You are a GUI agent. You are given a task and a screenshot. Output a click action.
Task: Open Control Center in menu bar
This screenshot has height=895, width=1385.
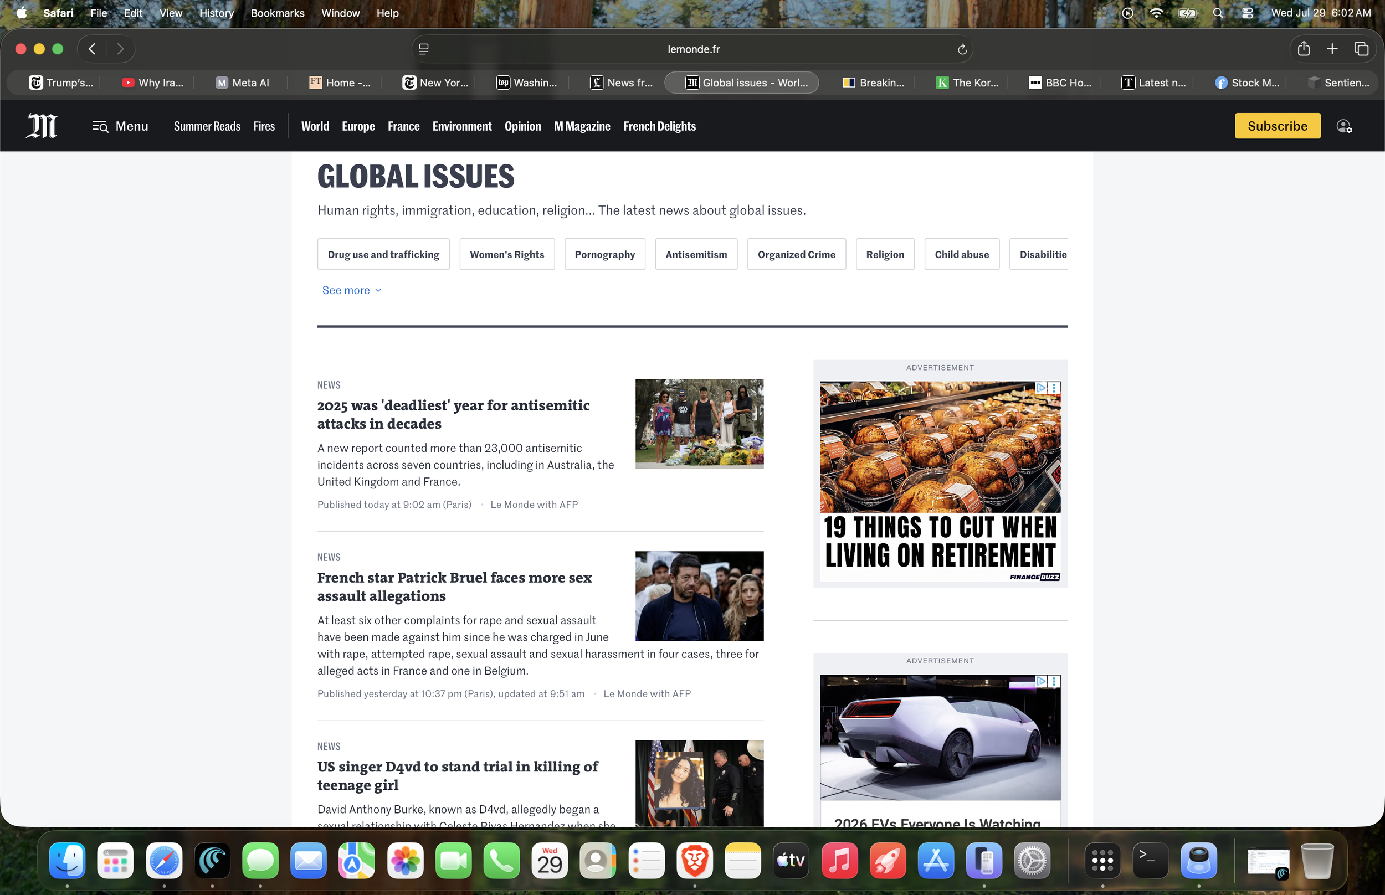pyautogui.click(x=1247, y=13)
